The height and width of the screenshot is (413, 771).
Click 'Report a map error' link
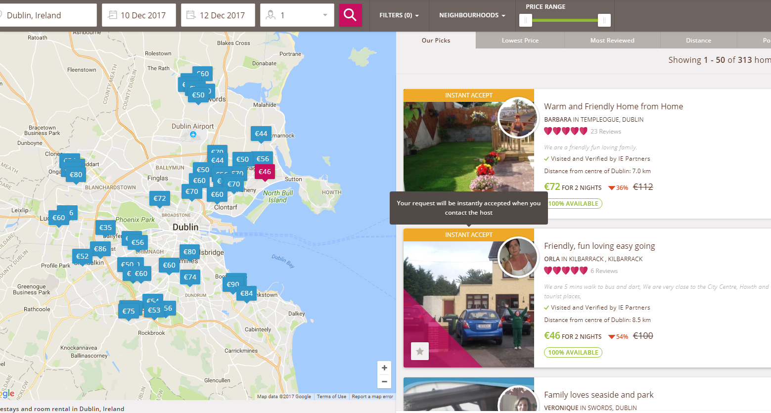click(x=372, y=397)
